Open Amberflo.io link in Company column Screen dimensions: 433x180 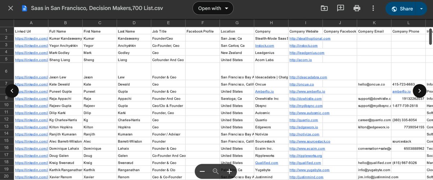click(264, 91)
